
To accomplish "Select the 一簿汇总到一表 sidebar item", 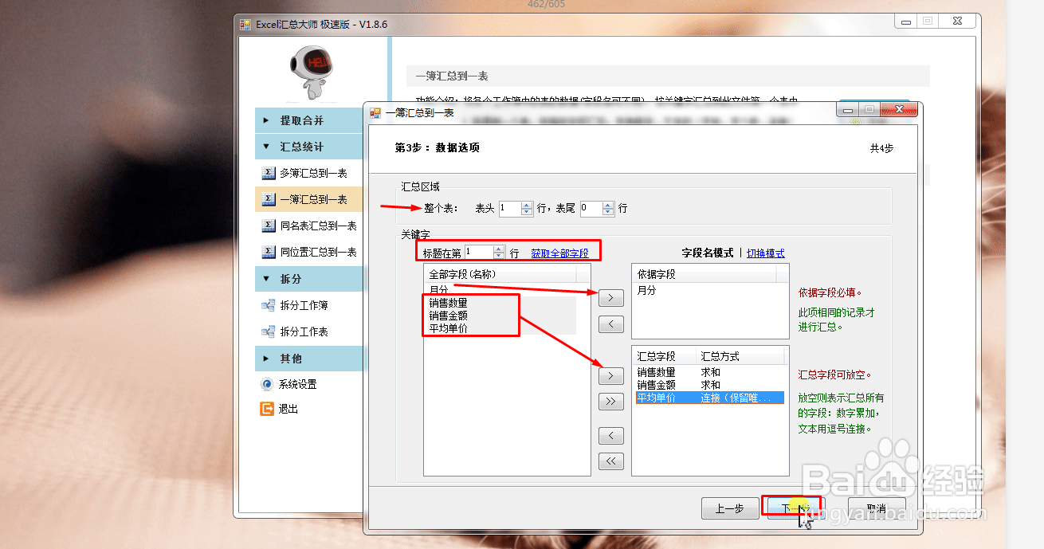I will click(x=313, y=199).
